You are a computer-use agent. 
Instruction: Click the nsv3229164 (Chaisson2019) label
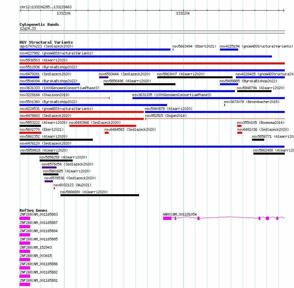tap(45, 95)
